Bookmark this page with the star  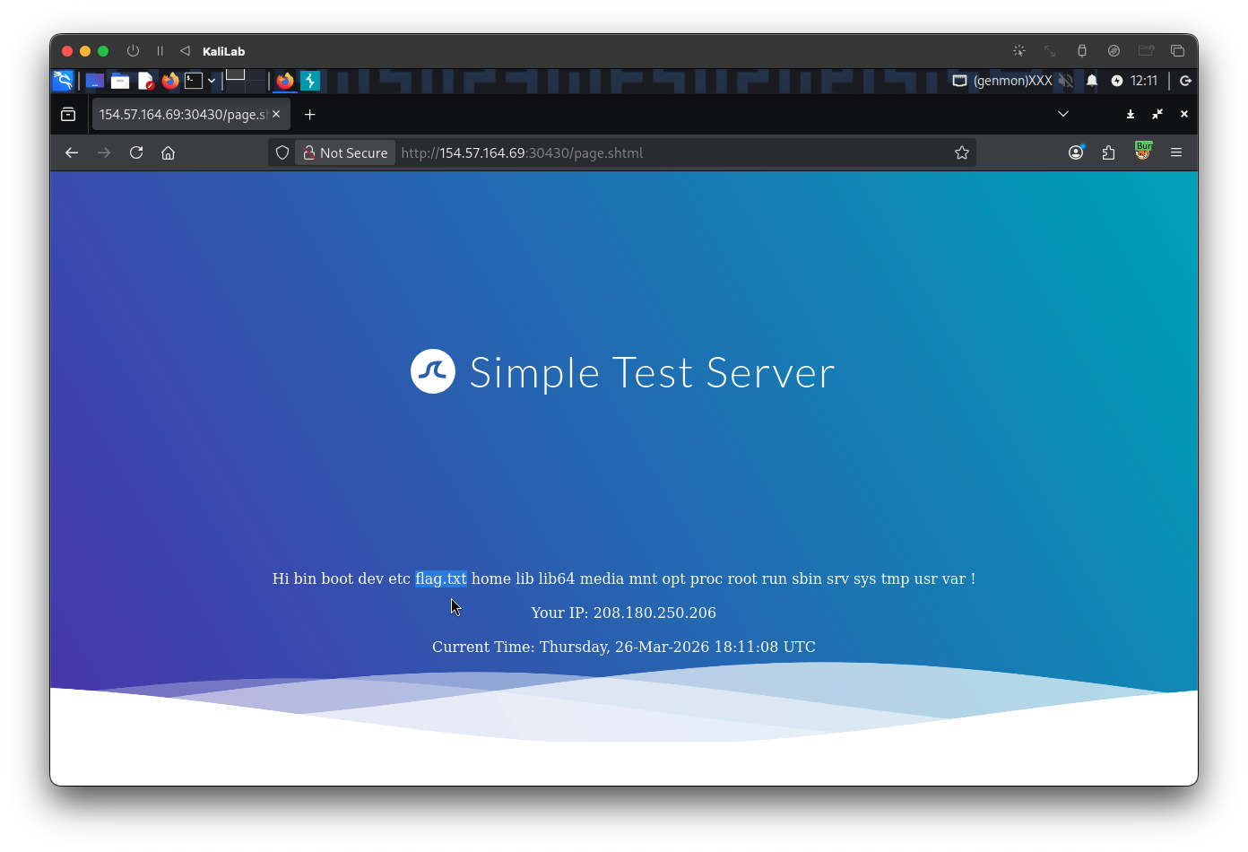tap(962, 152)
